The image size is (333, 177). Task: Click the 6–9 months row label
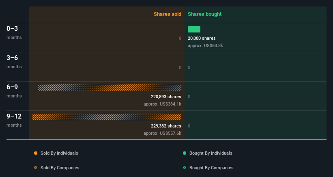[14, 91]
